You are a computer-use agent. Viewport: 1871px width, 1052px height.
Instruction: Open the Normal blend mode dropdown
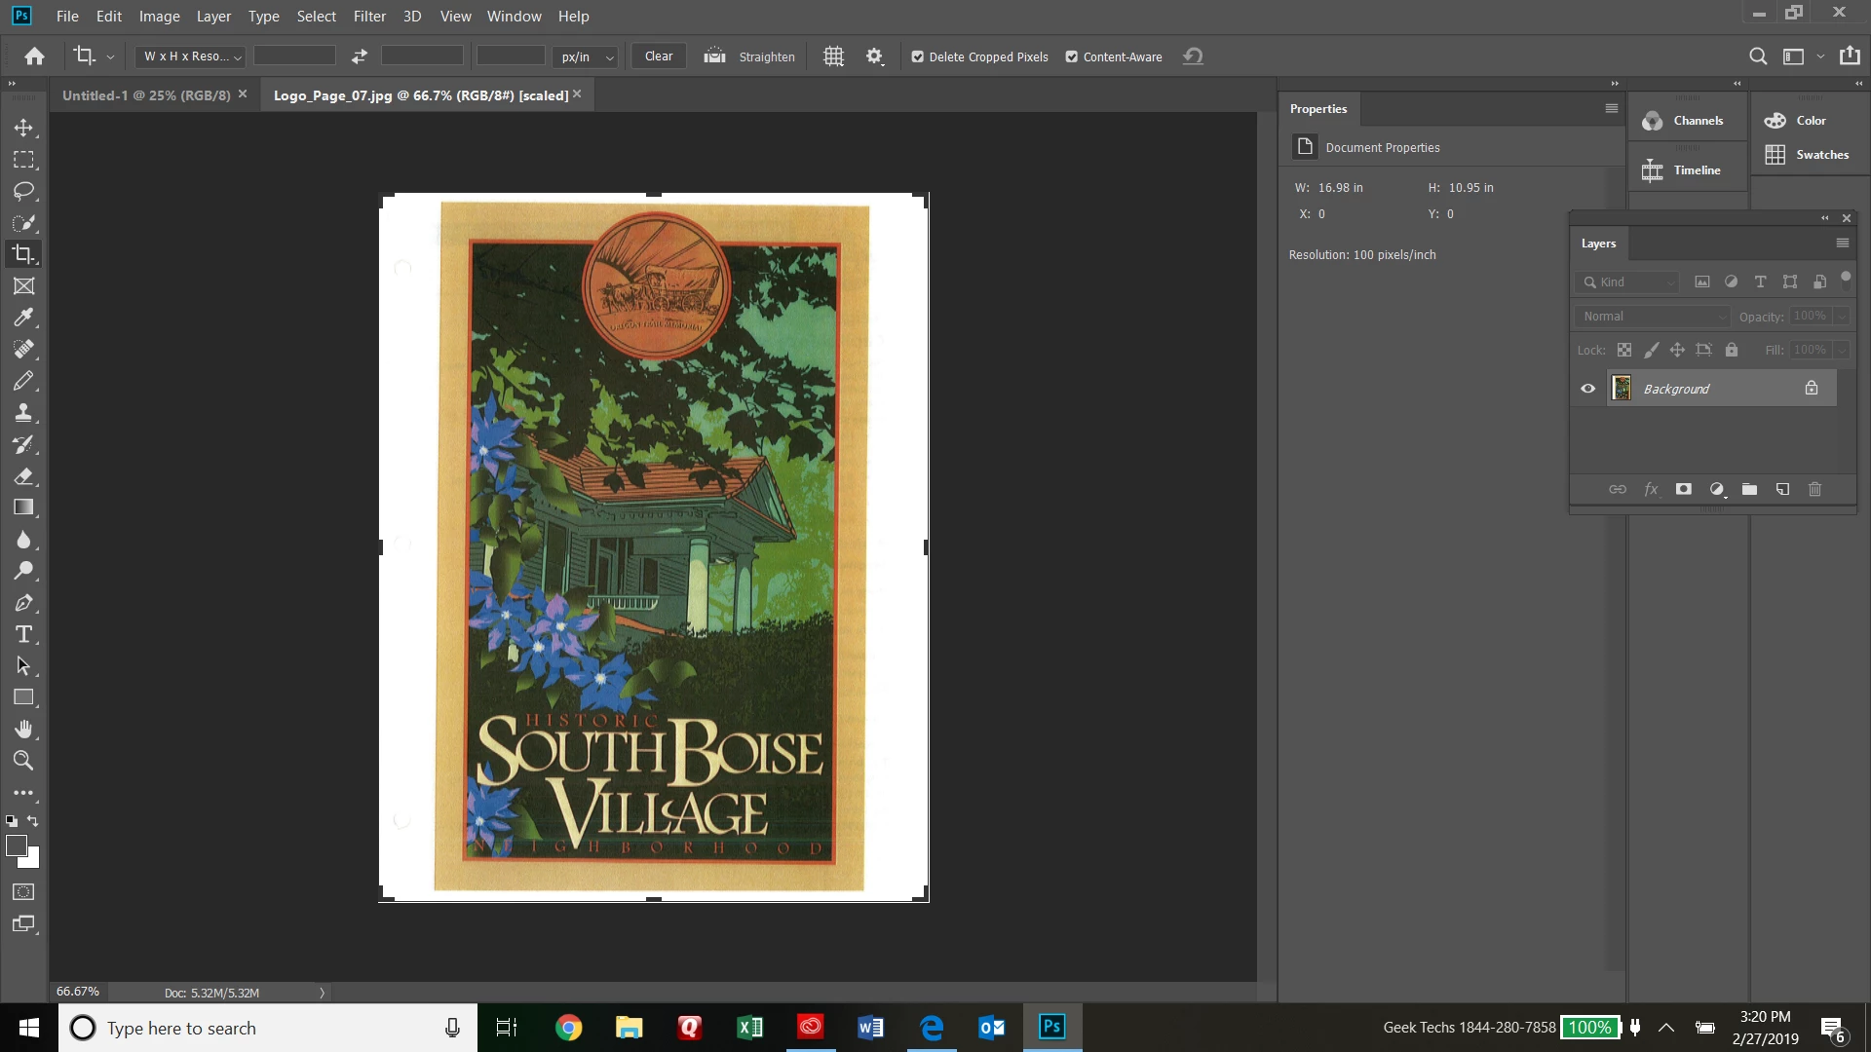pos(1653,317)
